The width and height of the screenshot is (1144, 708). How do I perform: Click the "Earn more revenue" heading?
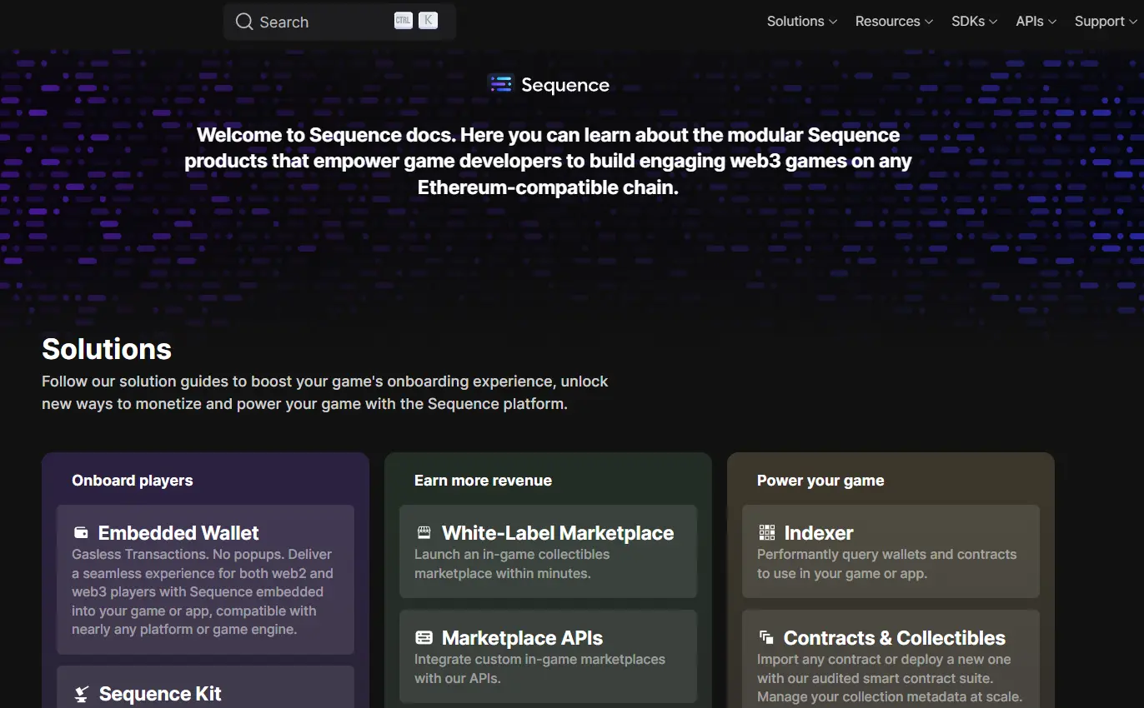coord(483,481)
